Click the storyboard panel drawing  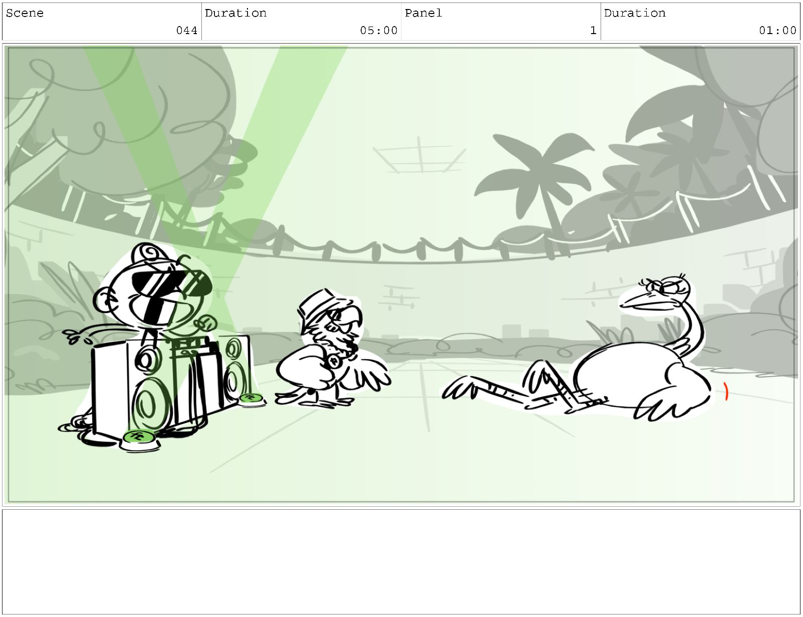coord(401,275)
